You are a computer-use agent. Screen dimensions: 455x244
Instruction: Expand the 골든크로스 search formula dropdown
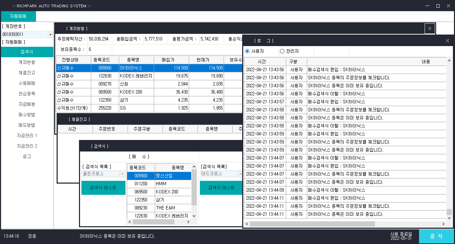pos(122,174)
